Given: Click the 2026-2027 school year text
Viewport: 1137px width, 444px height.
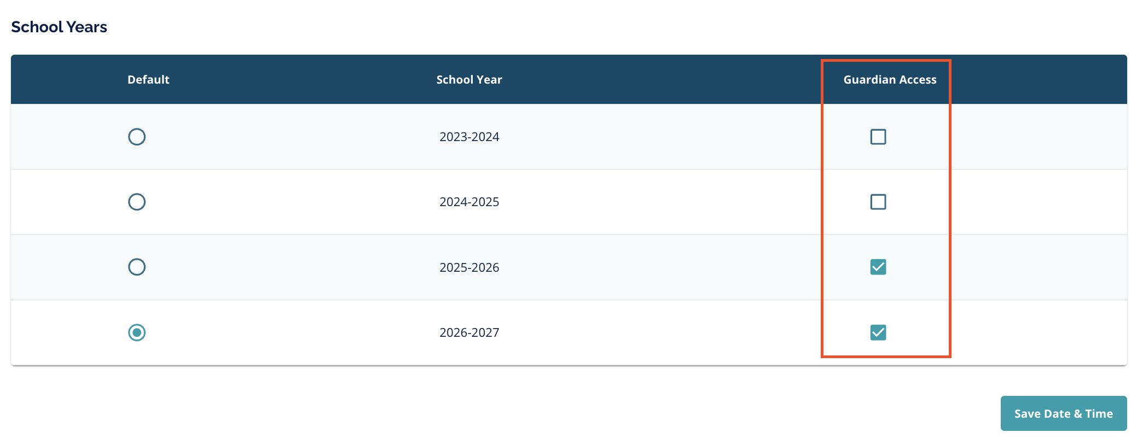Looking at the screenshot, I should tap(469, 332).
